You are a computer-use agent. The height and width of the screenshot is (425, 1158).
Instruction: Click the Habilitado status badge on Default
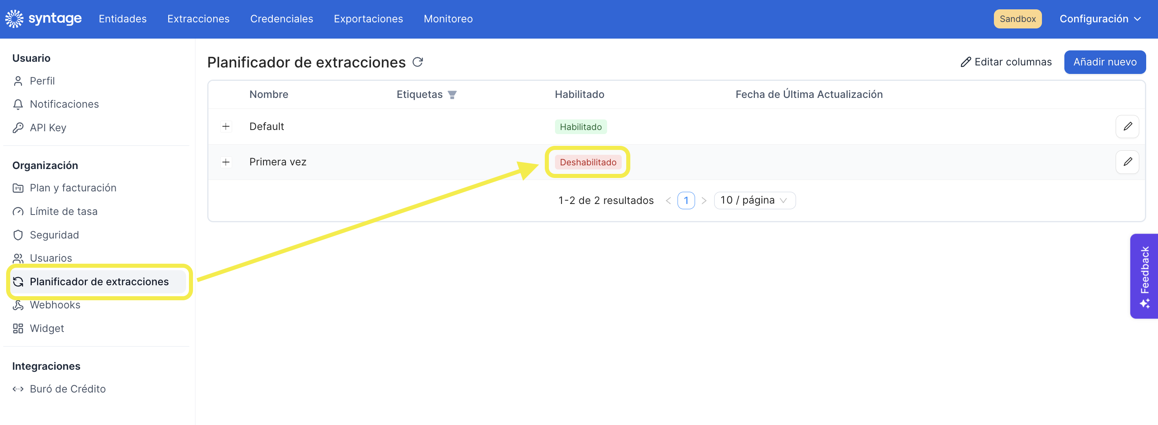[x=580, y=127]
